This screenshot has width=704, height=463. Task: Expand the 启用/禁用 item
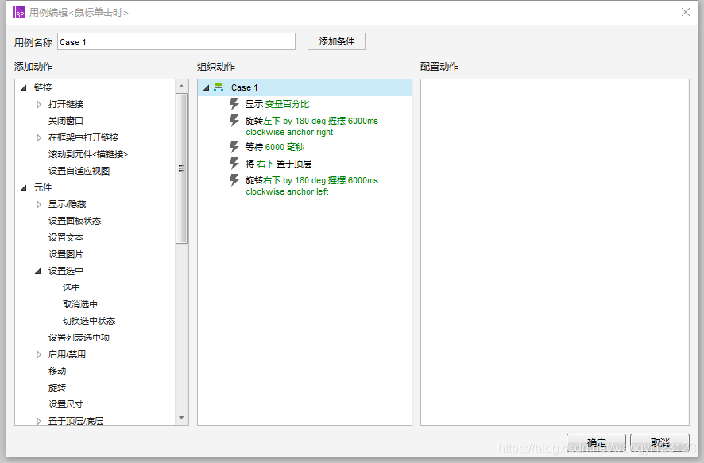point(39,354)
